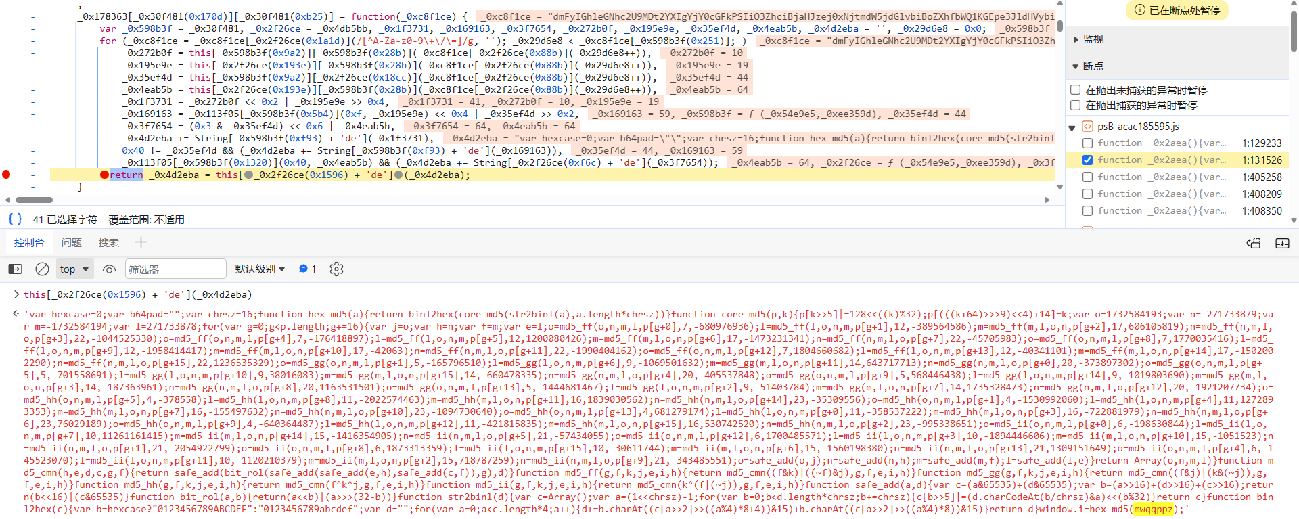Image resolution: width=1299 pixels, height=519 pixels.
Task: Toggle the console sidebar icon
Action: coord(15,269)
